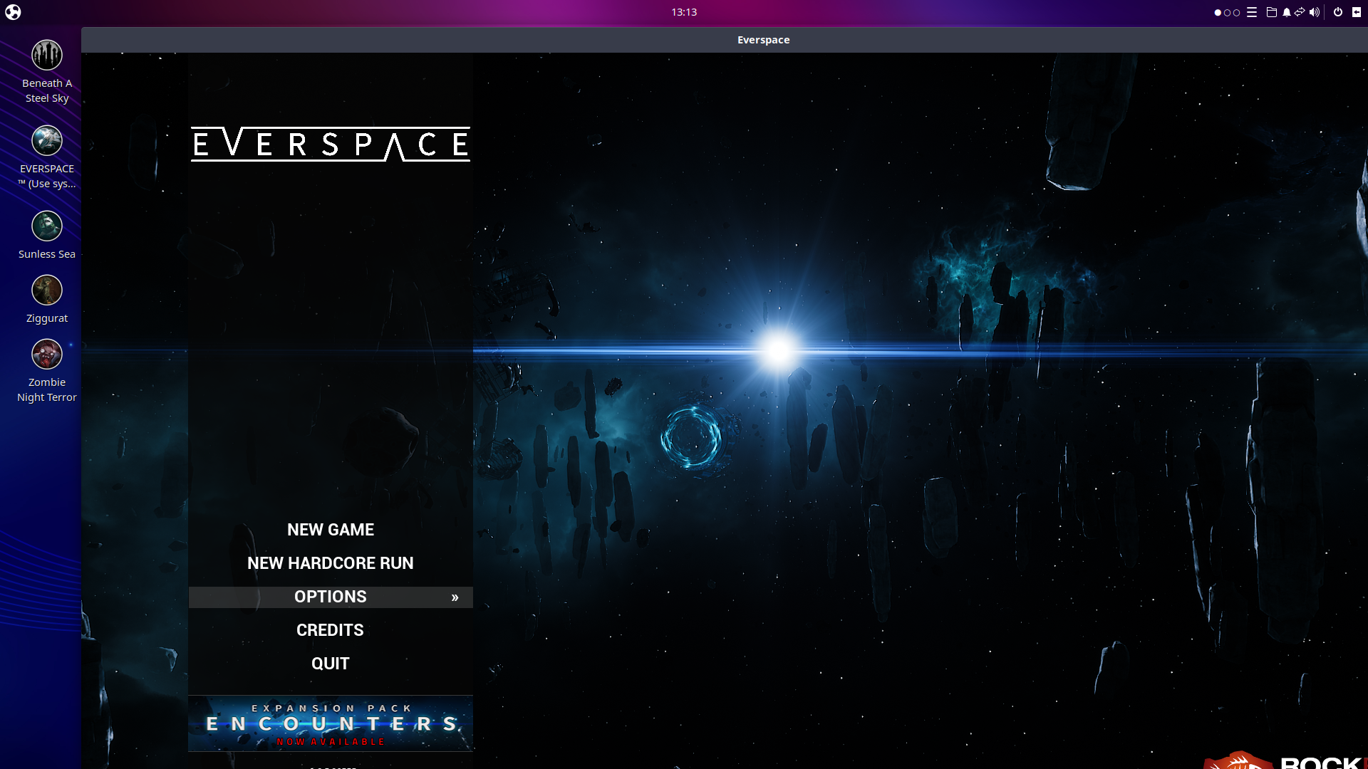Select the NEW GAME menu entry
This screenshot has width=1368, height=769.
coord(331,530)
